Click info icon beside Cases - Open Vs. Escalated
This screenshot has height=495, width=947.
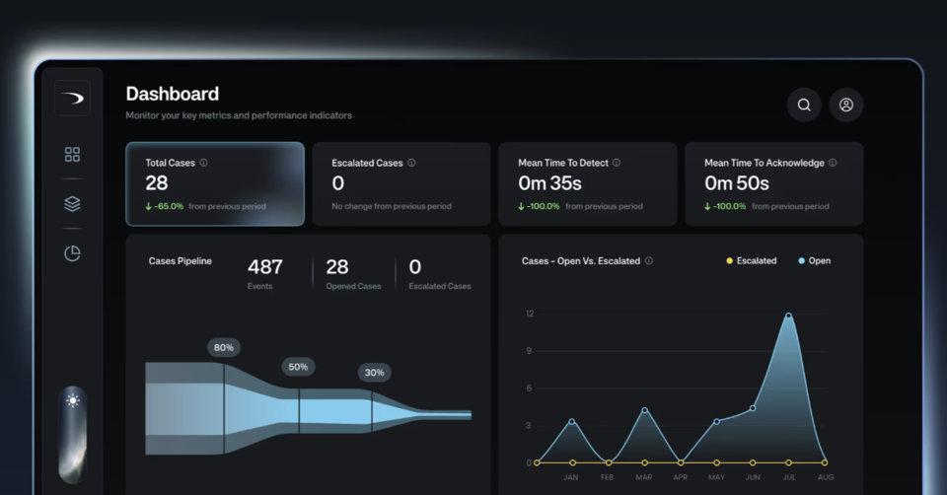[649, 261]
